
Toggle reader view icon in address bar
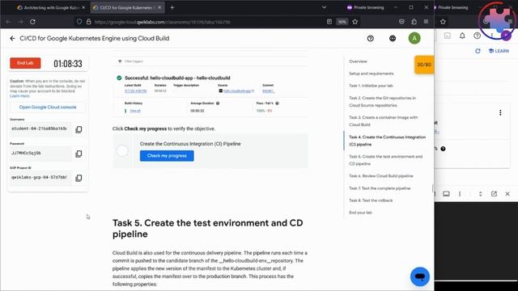tap(329, 22)
